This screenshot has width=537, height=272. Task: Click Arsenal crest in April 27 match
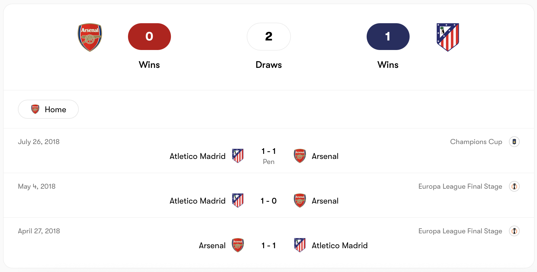pos(238,245)
